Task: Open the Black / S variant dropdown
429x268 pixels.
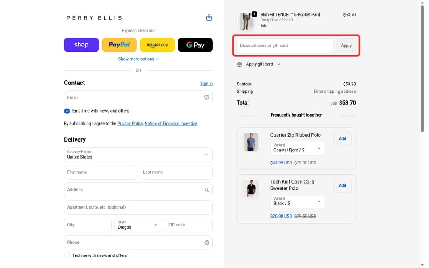Action: (298, 201)
